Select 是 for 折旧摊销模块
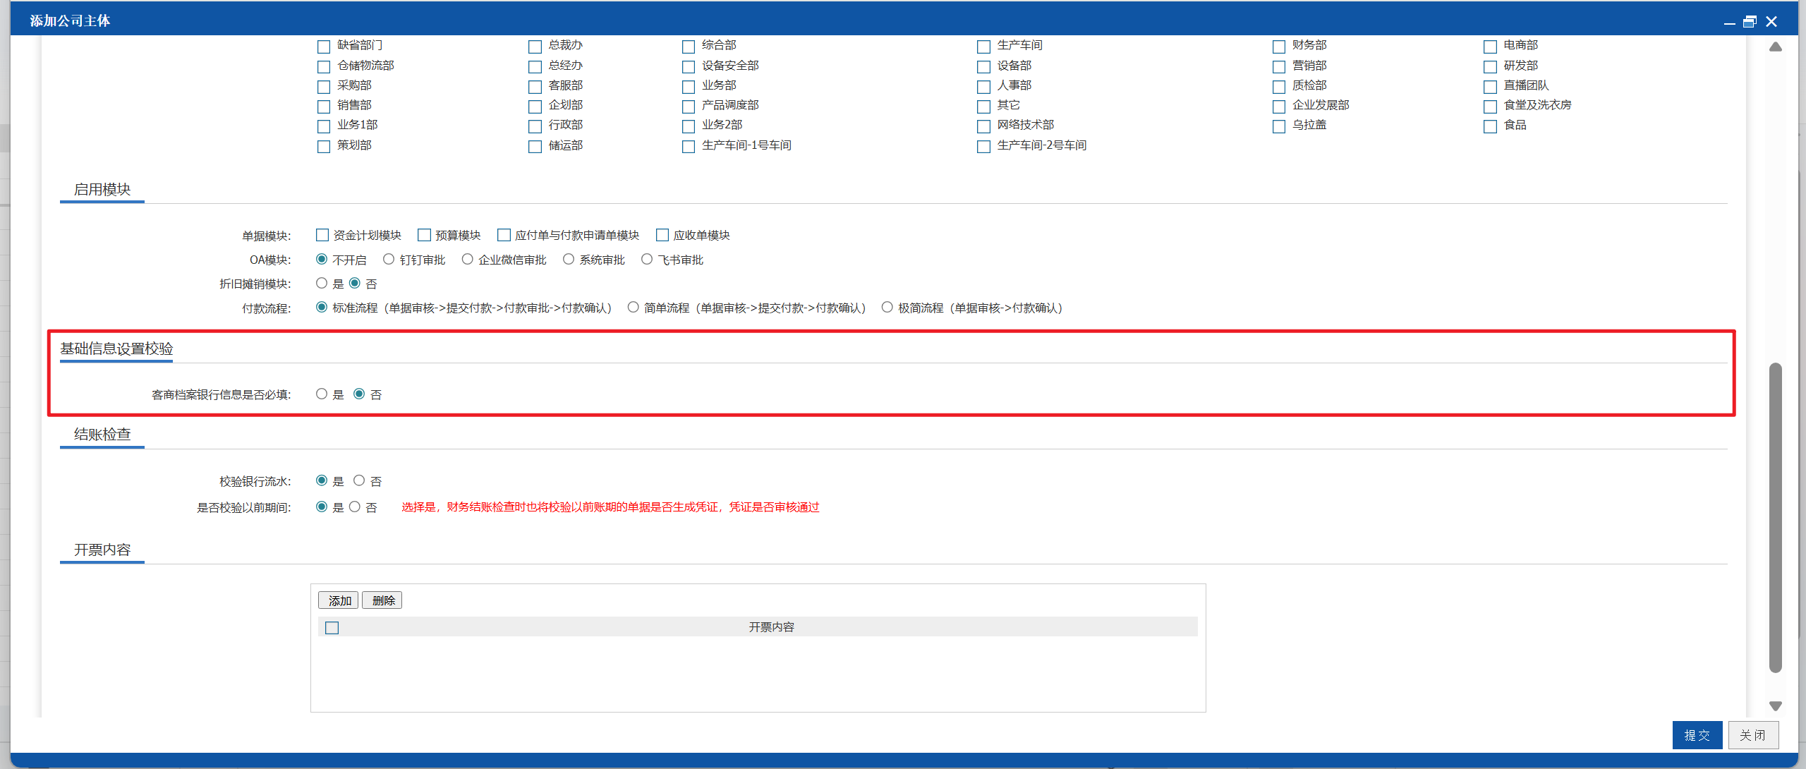The image size is (1806, 769). click(322, 283)
